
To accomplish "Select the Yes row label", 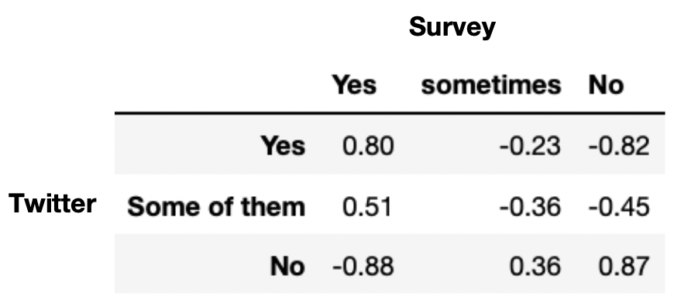I will coord(284,146).
